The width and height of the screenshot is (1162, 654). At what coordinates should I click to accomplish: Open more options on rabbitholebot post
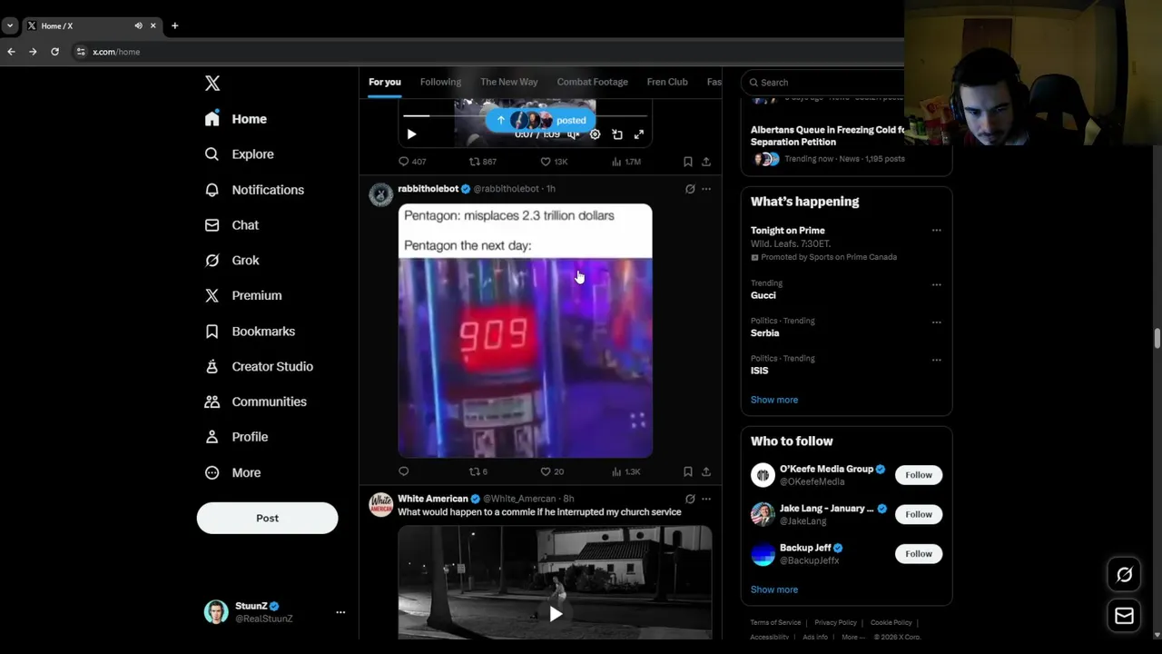706,189
